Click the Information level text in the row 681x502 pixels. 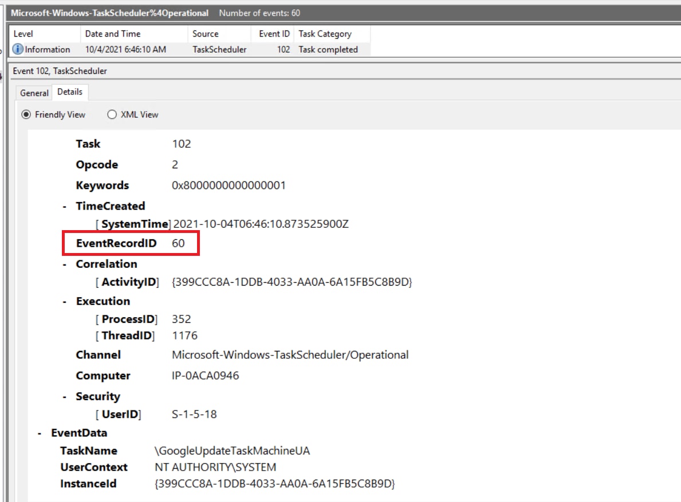(48, 49)
